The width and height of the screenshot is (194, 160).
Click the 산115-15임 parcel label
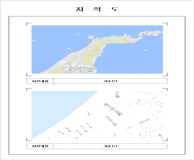(113, 109)
